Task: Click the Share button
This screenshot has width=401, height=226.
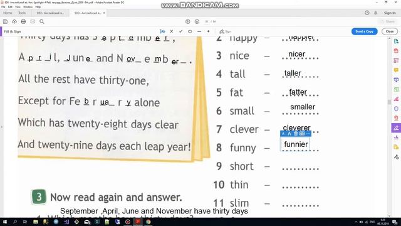Action: pyautogui.click(x=388, y=21)
